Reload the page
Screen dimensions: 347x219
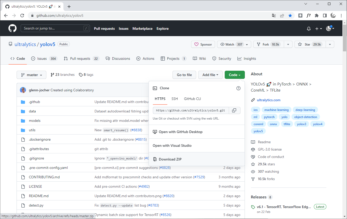point(22,16)
